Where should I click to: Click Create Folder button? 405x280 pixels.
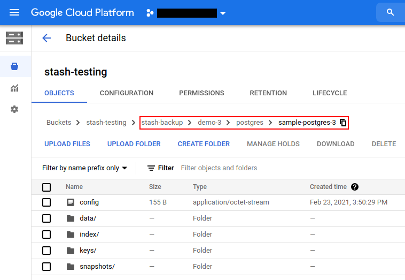(204, 144)
